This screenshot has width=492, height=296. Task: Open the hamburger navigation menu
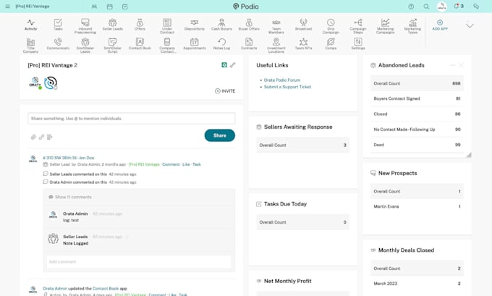(x=7, y=7)
